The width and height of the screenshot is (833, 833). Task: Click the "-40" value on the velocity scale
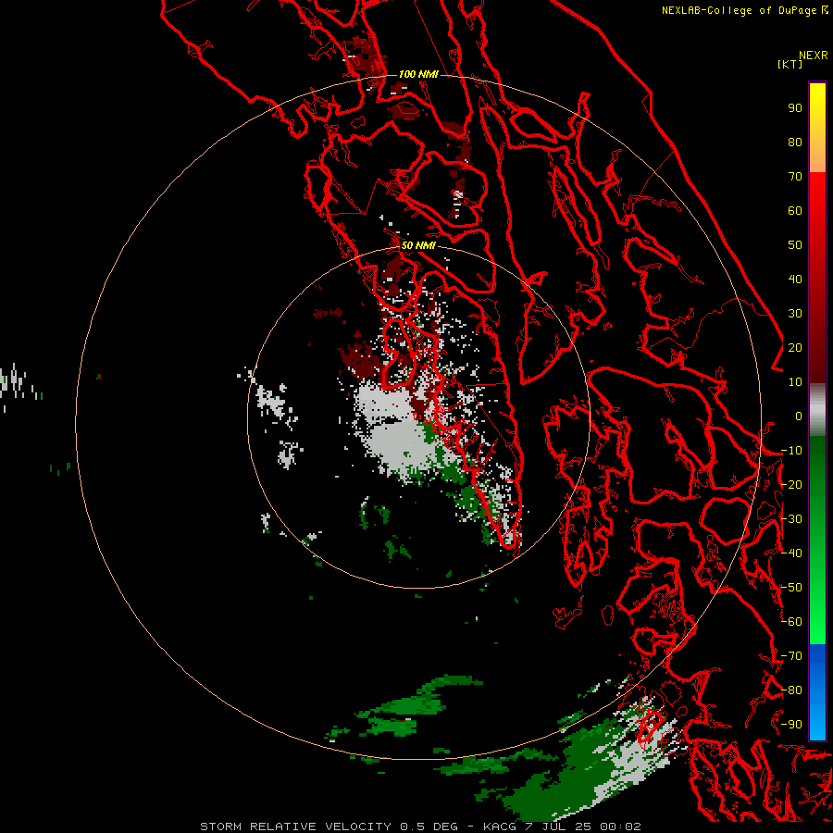791,553
